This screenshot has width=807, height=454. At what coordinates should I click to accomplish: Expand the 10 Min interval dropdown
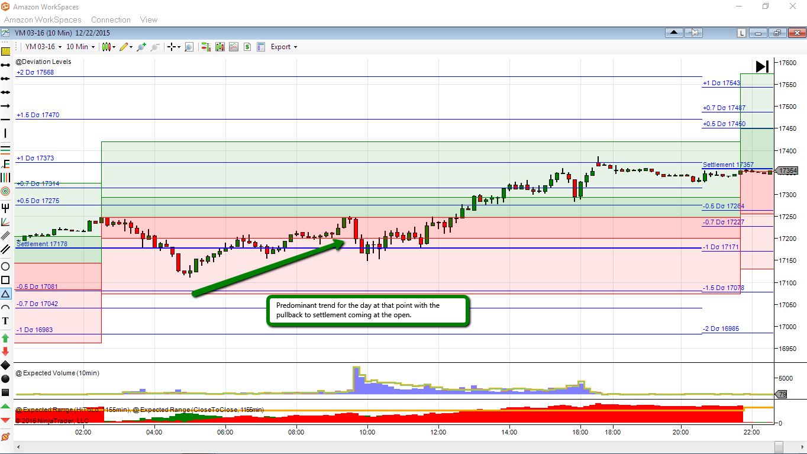[80, 47]
